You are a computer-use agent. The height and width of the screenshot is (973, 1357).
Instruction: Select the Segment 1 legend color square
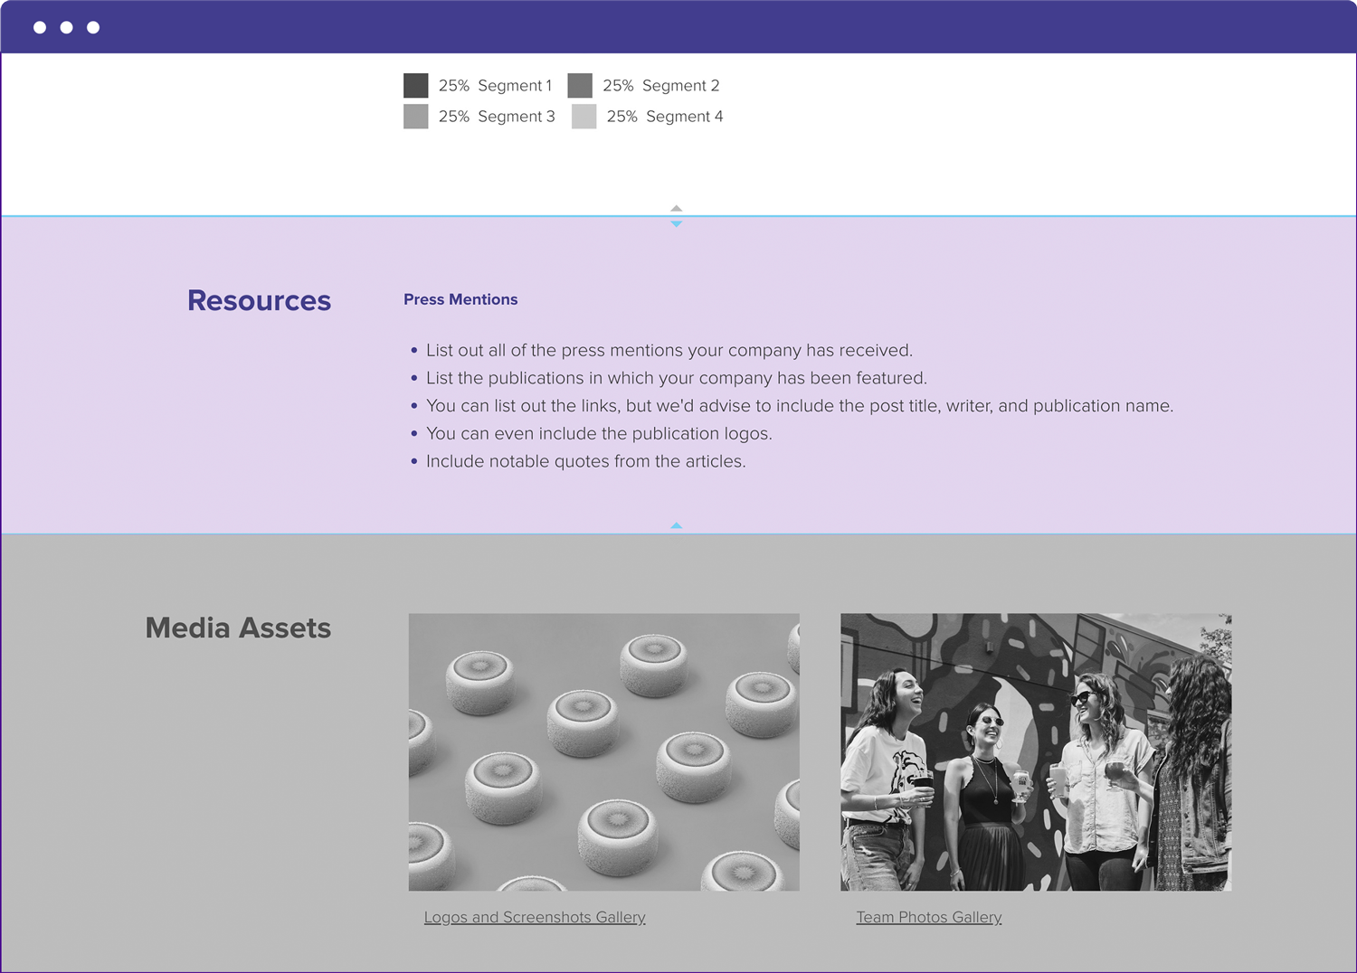(415, 86)
